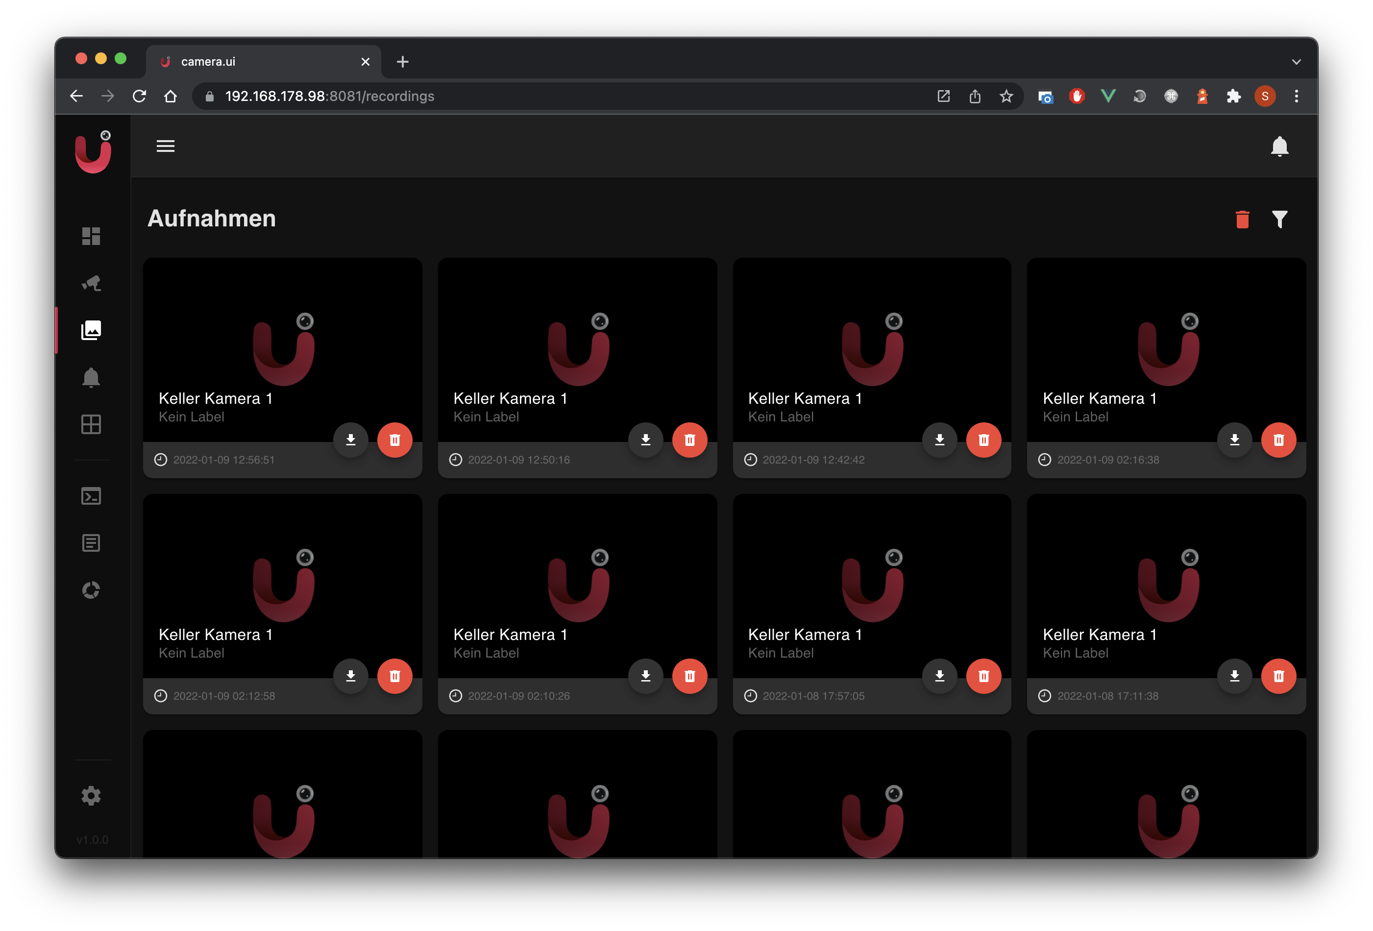1373x931 pixels.
Task: Toggle the hamburger navigation menu
Action: (x=166, y=146)
